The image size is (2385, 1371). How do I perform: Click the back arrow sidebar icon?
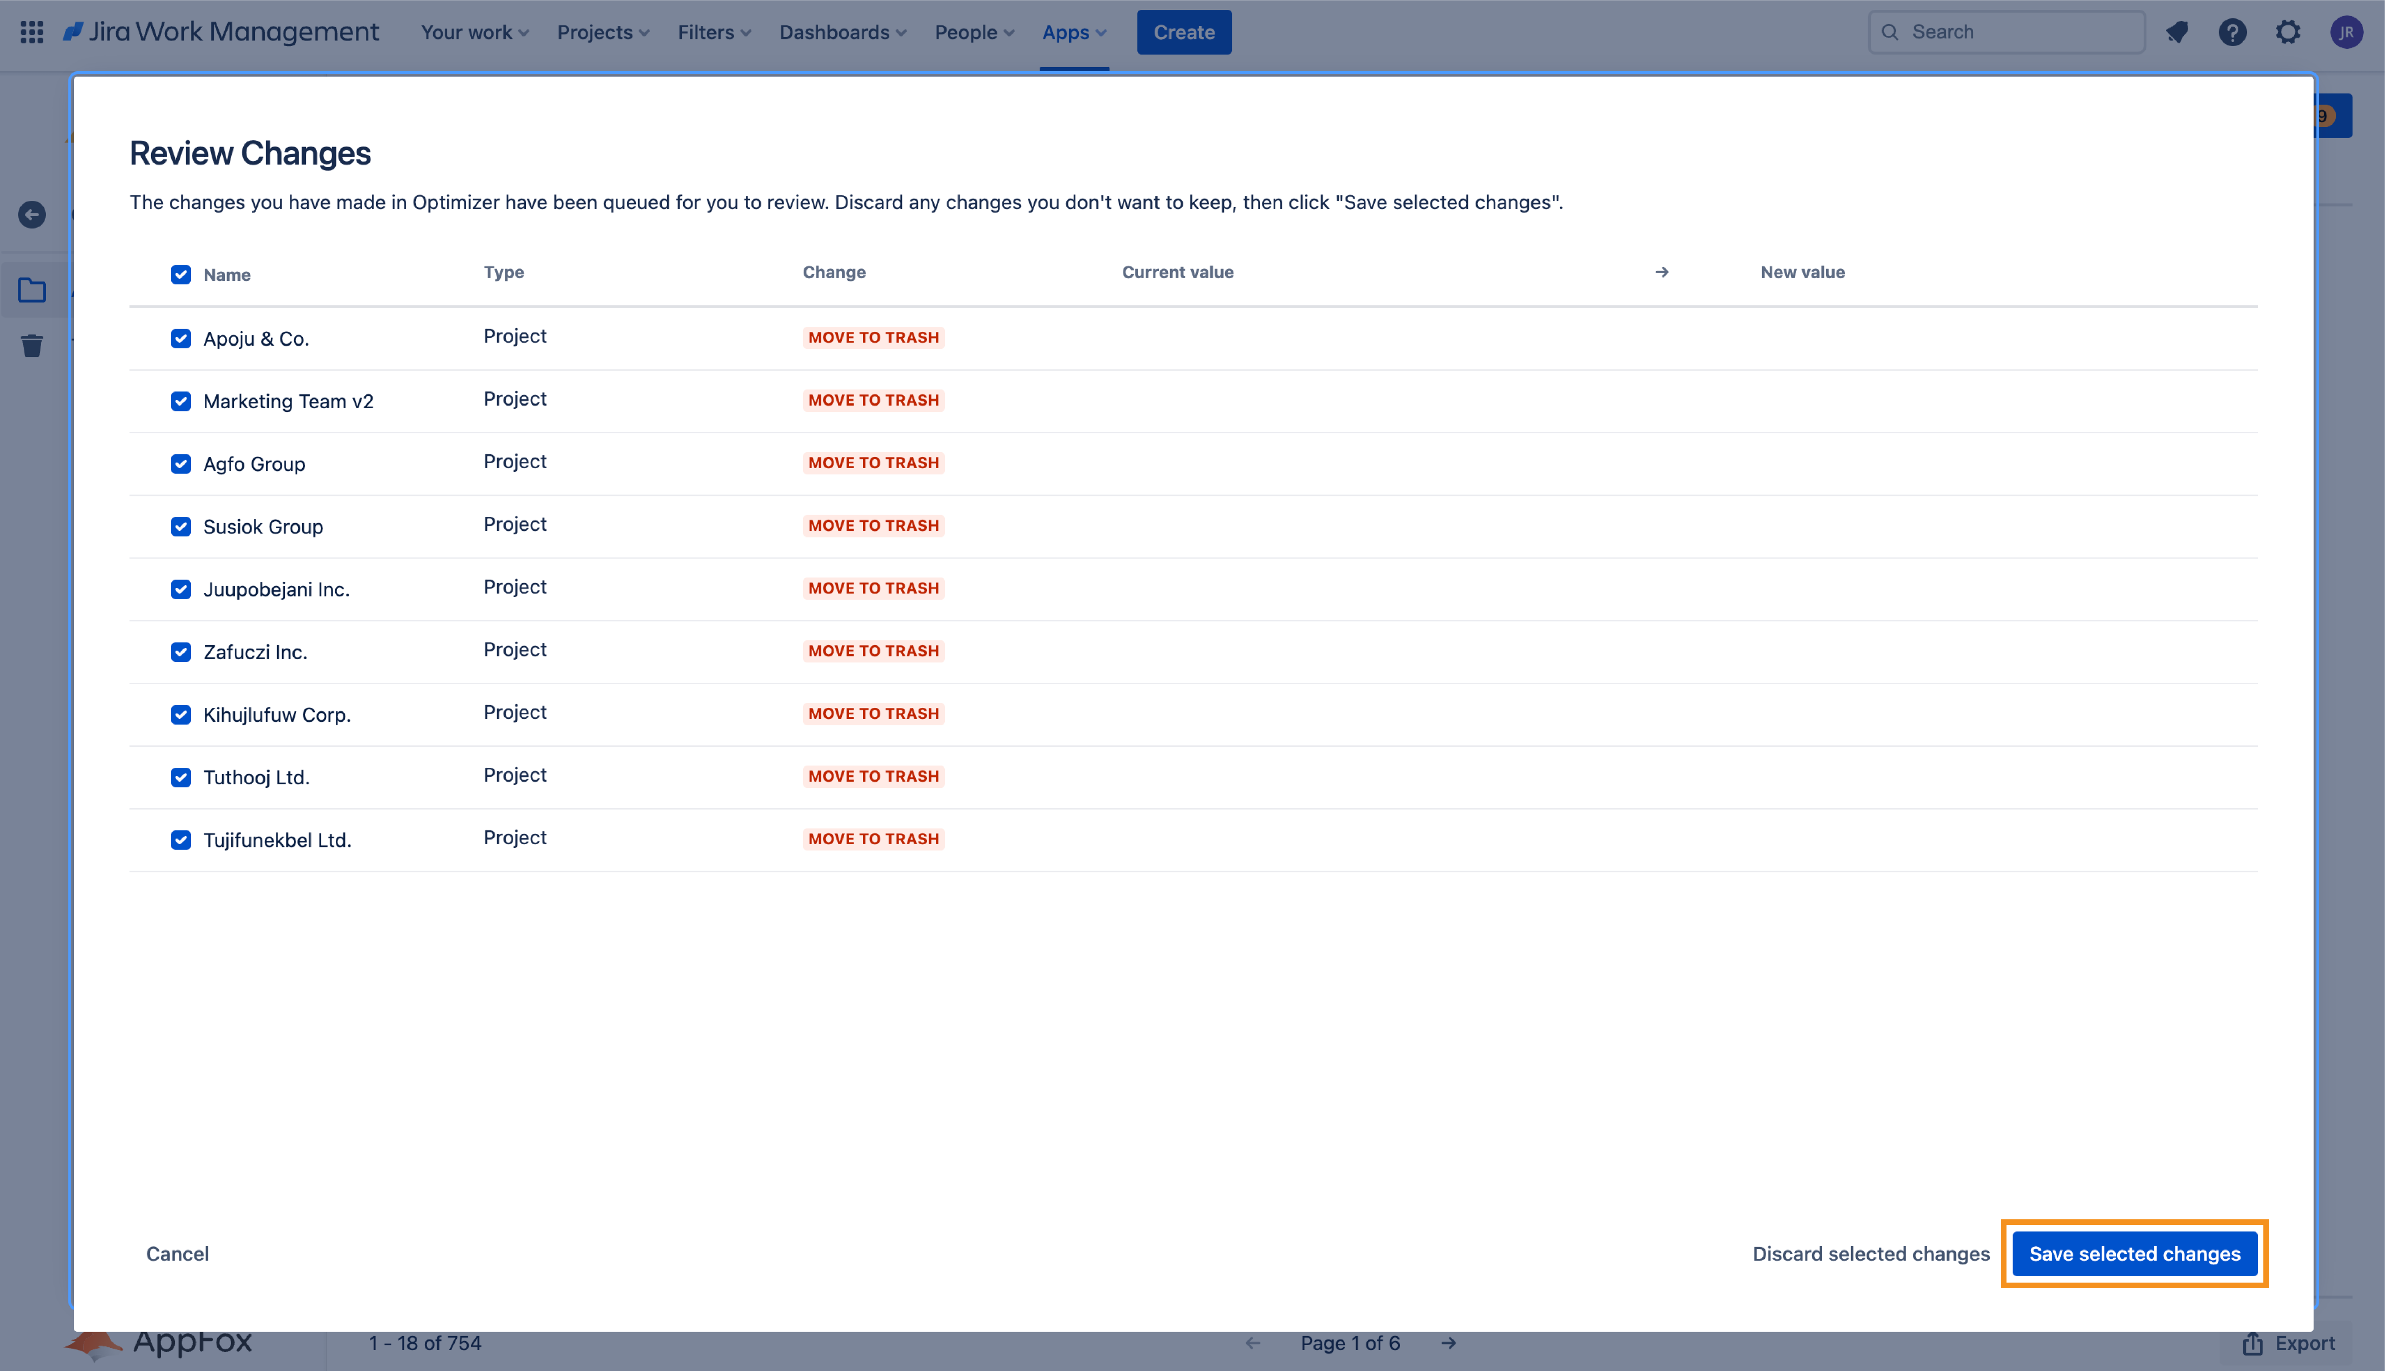tap(32, 215)
